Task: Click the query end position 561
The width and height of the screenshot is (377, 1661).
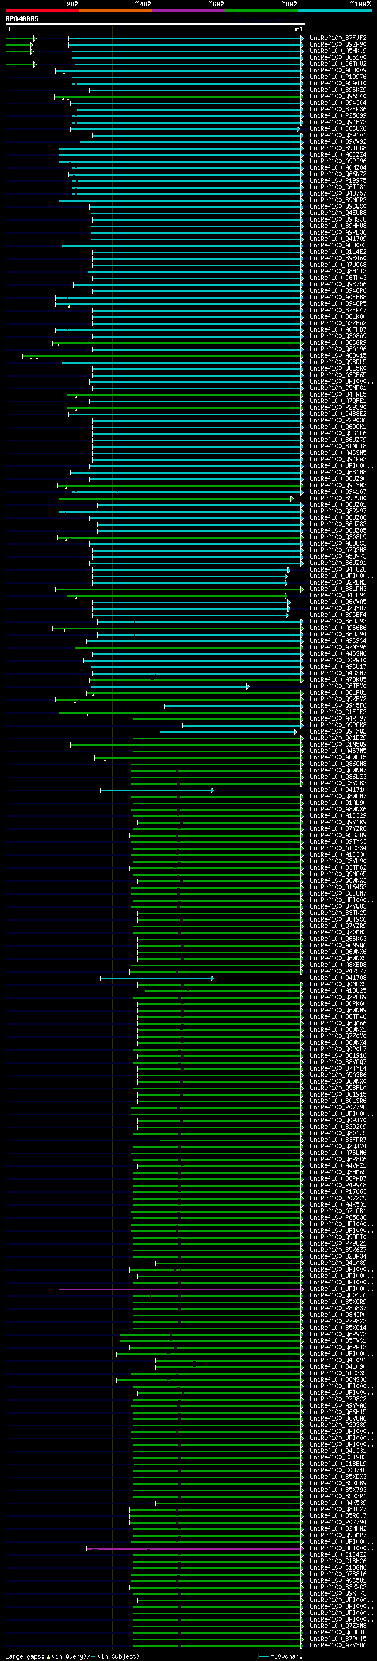Action: pos(297,29)
